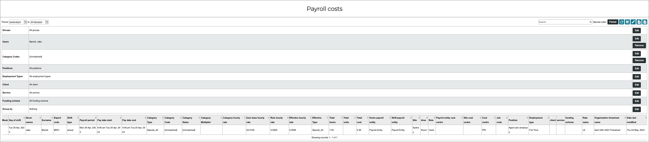
Task: Sort by Day of shift column
Action: coord(17,120)
